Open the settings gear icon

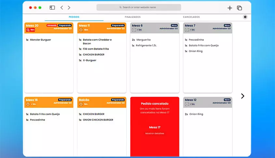pyautogui.click(x=245, y=17)
